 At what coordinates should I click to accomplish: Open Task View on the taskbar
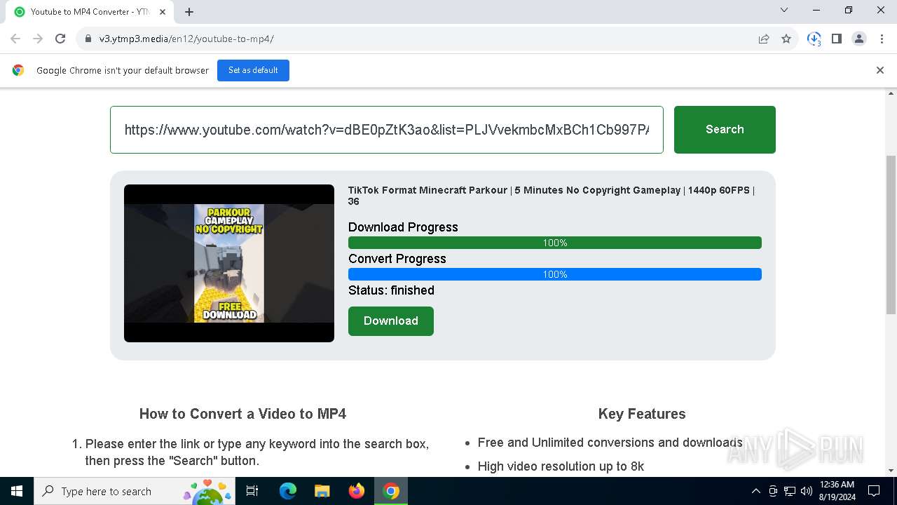[253, 491]
